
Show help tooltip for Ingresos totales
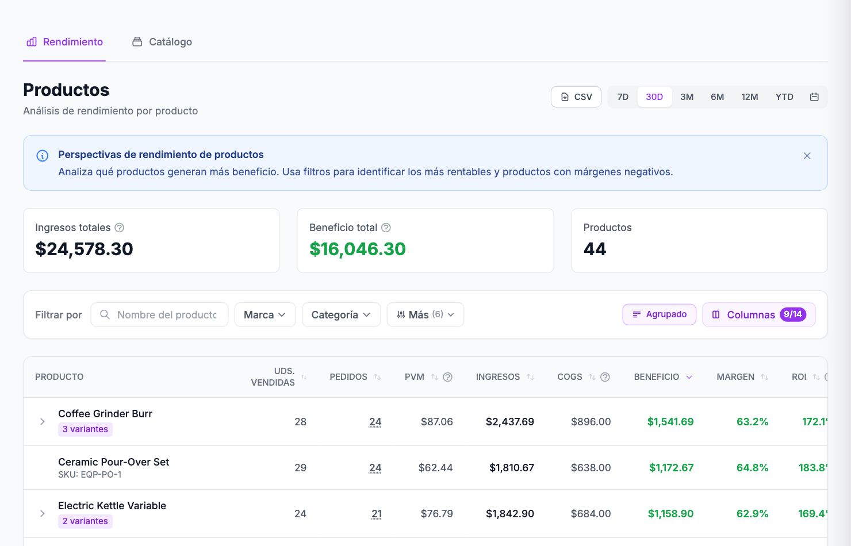coord(119,228)
